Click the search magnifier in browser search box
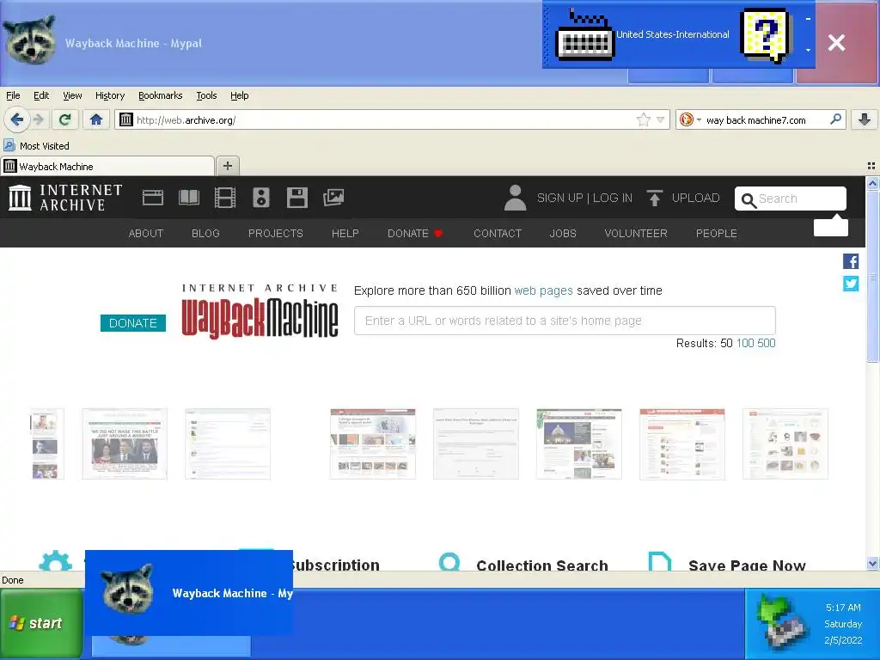 [x=835, y=119]
